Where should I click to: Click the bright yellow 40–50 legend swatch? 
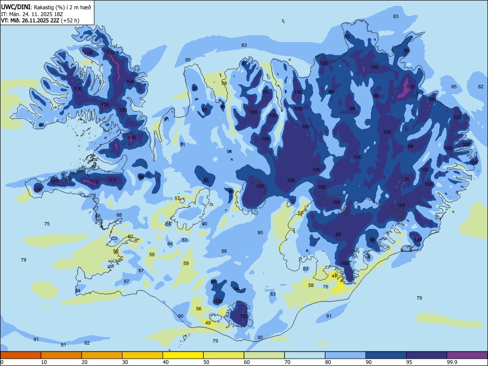(183, 355)
